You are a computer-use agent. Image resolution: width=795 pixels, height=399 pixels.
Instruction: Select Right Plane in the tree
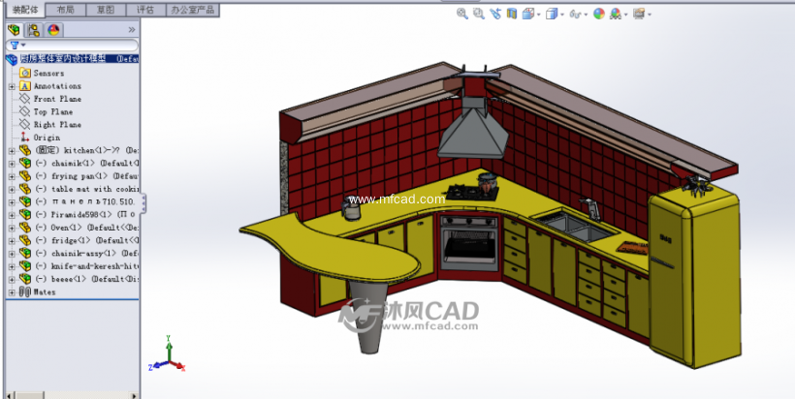tap(57, 125)
